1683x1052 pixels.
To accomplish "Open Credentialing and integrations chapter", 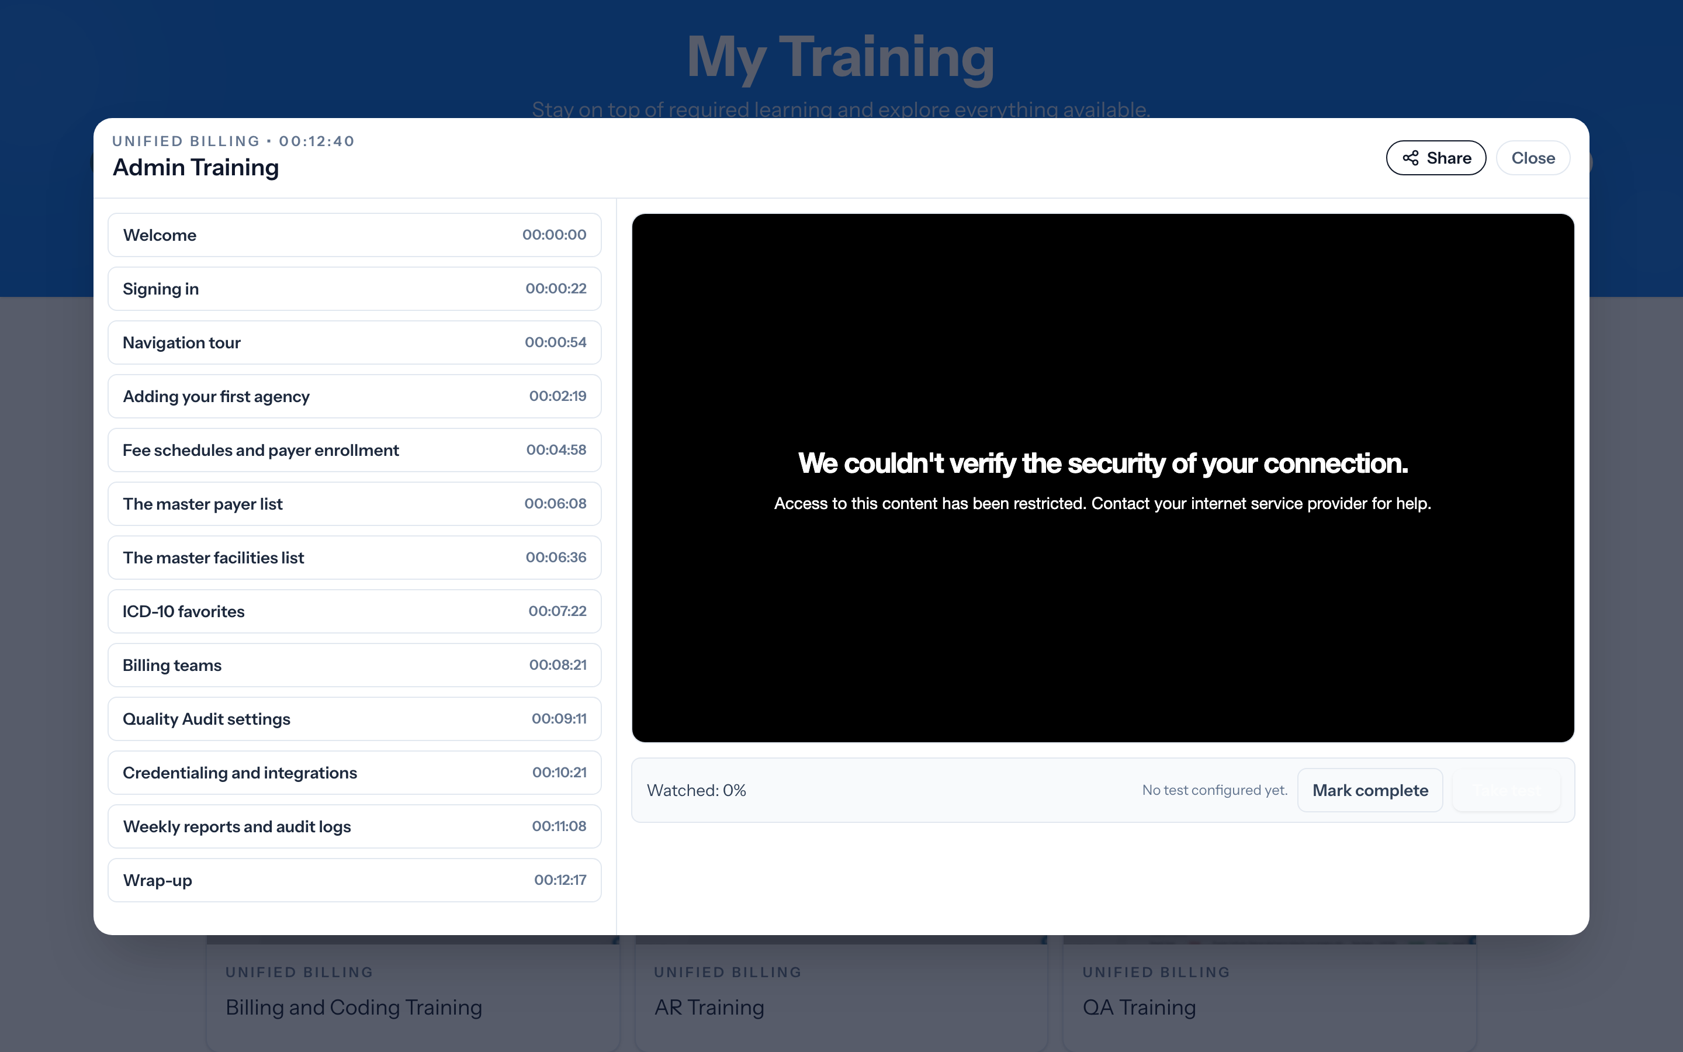I will pos(355,773).
